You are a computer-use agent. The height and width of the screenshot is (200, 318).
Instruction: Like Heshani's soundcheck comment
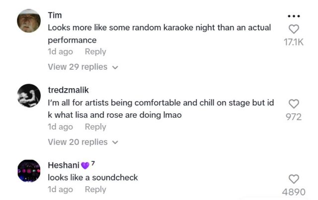(294, 179)
